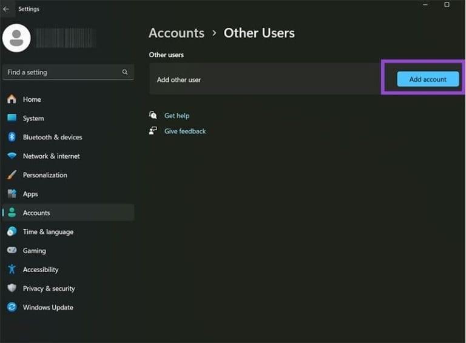Click the user profile avatar
The image size is (466, 343).
(x=16, y=38)
